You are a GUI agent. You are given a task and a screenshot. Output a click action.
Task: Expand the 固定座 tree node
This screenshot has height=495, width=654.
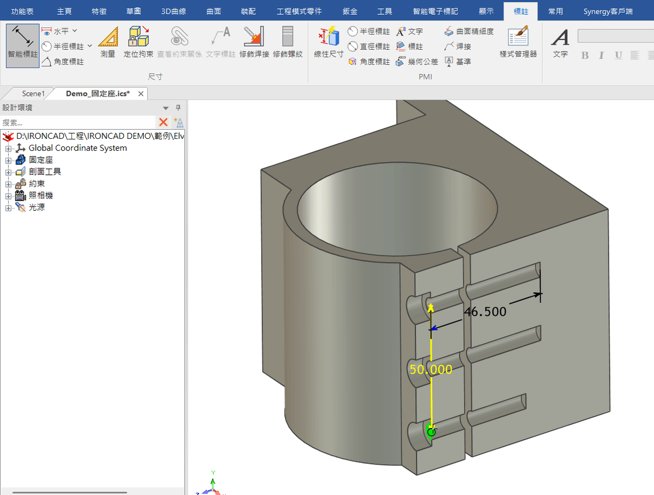click(8, 160)
